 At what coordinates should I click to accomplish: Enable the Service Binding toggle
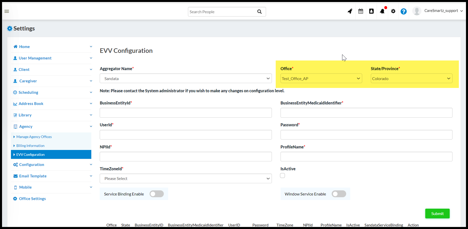(x=157, y=194)
